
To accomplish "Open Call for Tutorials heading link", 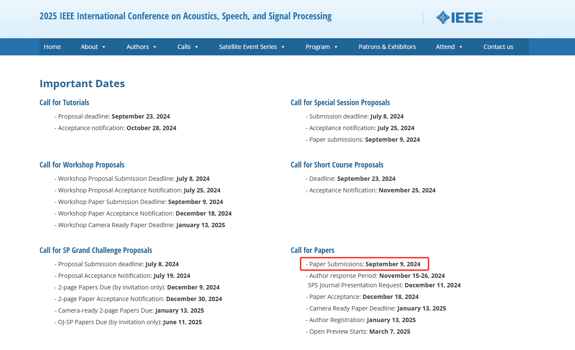I will [64, 103].
